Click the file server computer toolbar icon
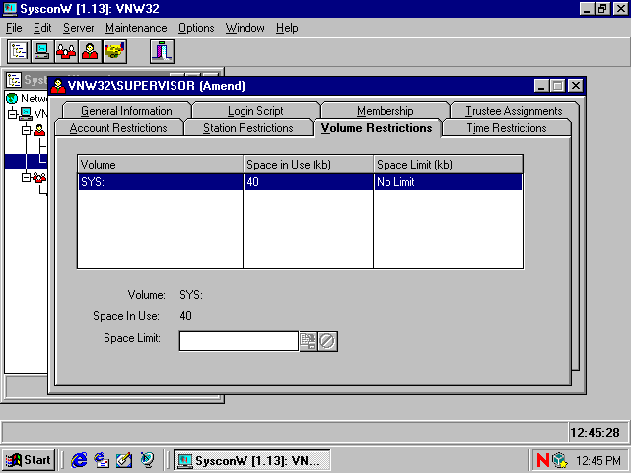The image size is (631, 473). click(x=42, y=51)
